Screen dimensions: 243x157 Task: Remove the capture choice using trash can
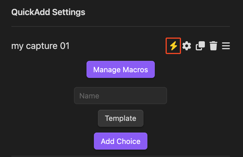tap(213, 46)
